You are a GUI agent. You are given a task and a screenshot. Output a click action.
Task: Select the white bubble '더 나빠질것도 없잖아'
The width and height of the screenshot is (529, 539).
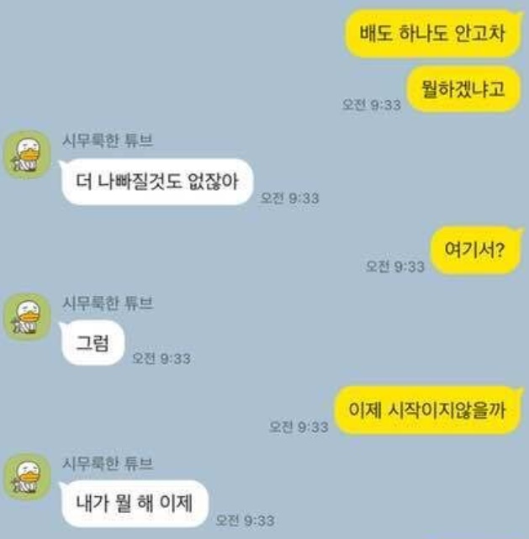[x=156, y=182]
